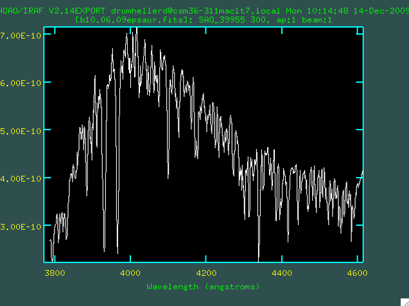Screen dimensions: 409x306
Task: Click the 4000 x-axis tick label
Action: (130, 273)
